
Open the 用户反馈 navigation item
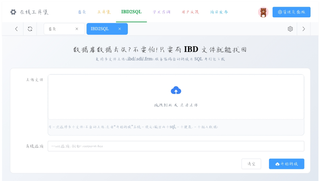coord(190,12)
